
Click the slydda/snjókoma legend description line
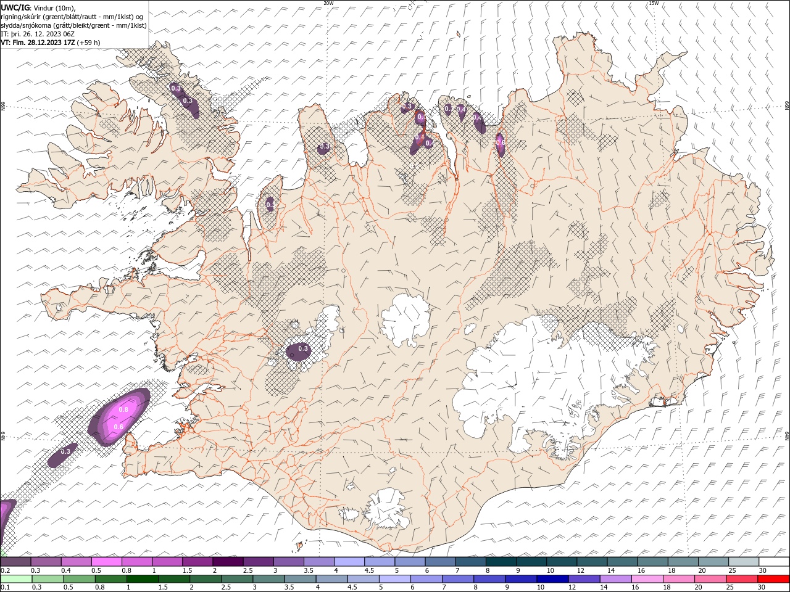[73, 25]
